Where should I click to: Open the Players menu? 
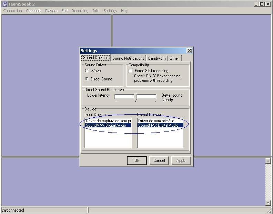(51, 11)
